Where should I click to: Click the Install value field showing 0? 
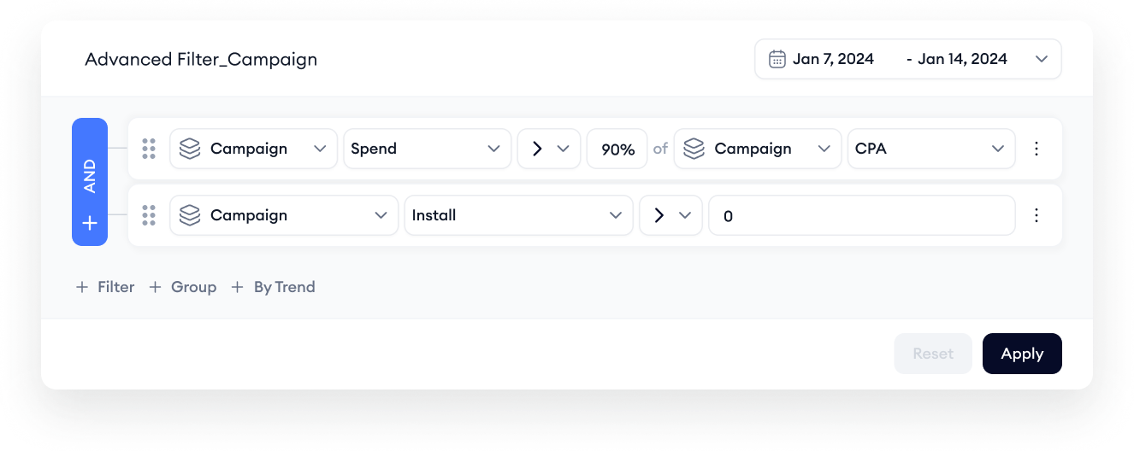coord(861,216)
